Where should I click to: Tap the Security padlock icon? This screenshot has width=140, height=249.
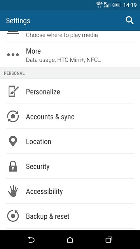tap(13, 166)
